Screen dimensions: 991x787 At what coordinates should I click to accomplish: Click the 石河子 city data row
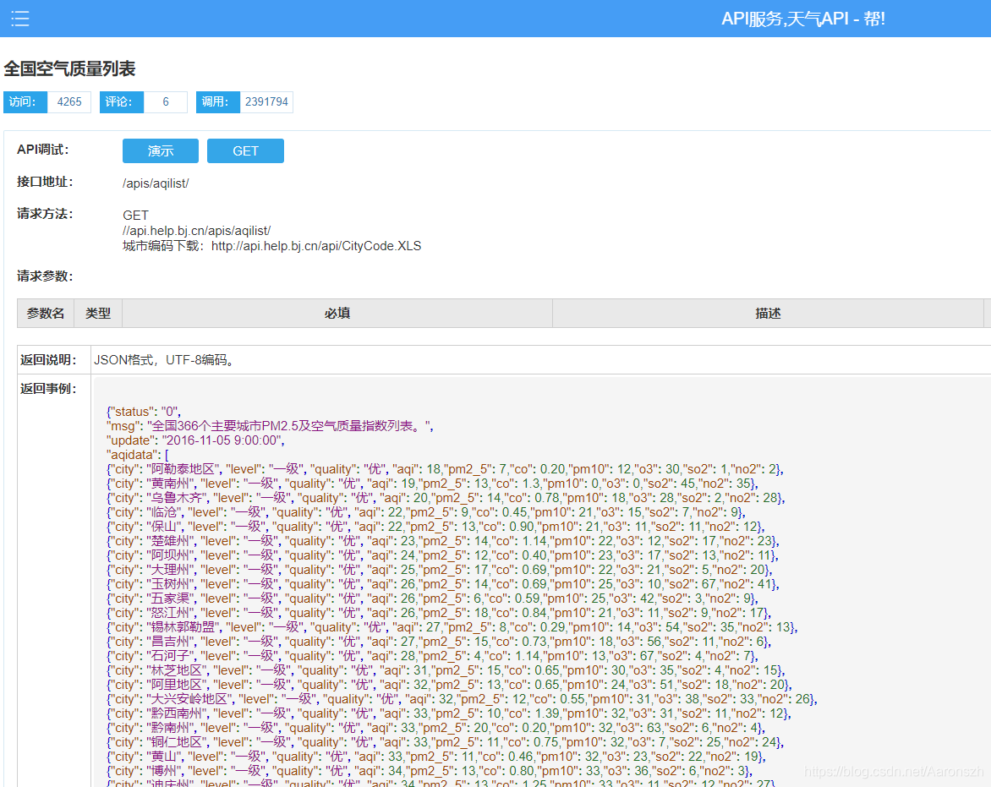tap(433, 656)
